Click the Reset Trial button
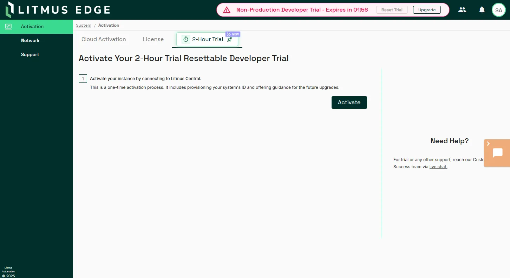 click(x=392, y=10)
